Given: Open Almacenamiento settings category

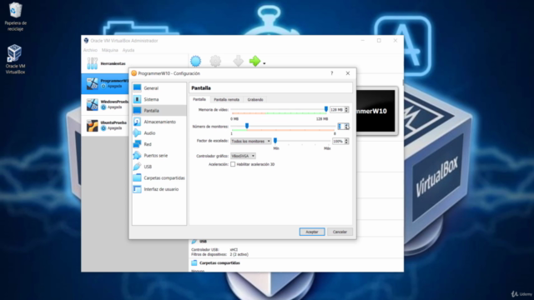Looking at the screenshot, I should coord(159,122).
